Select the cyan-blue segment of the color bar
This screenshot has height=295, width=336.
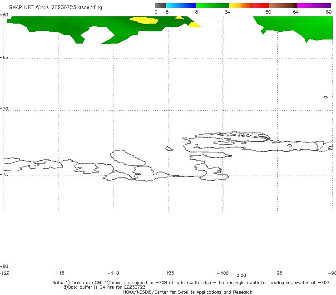181,5
